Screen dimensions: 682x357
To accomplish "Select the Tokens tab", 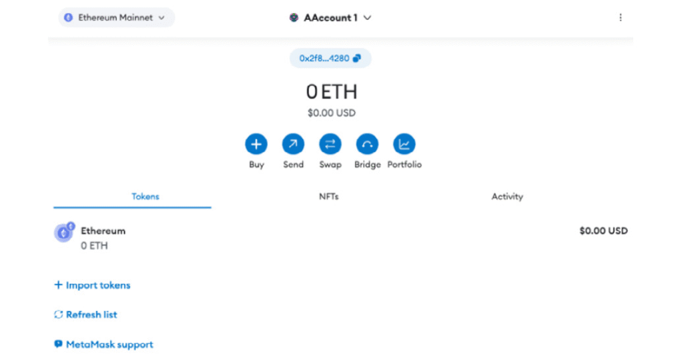I will (145, 196).
